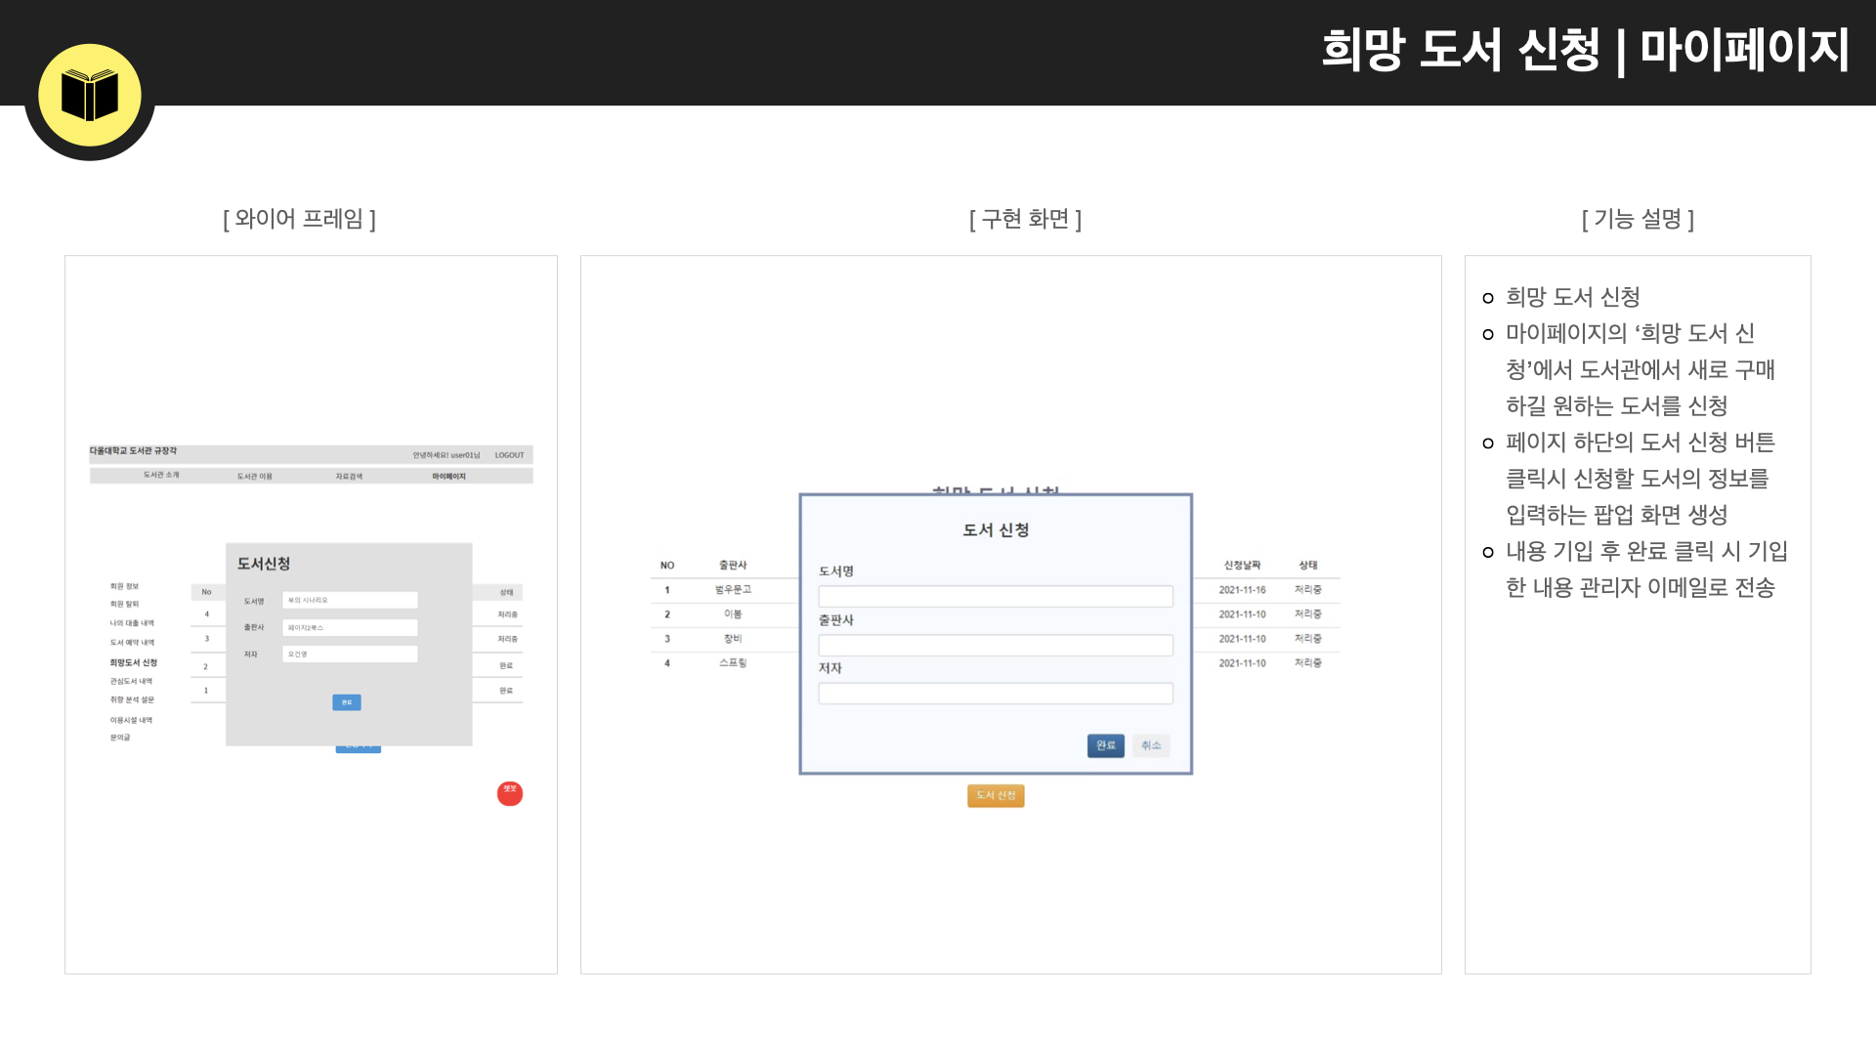The image size is (1876, 1055).
Task: Select the 범우문고 row in request table
Action: (x=996, y=590)
